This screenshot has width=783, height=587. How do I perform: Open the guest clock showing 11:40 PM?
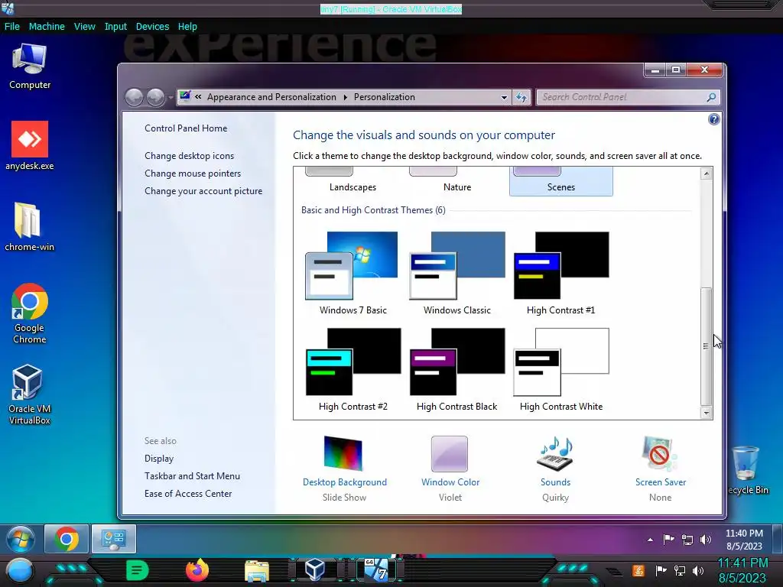pyautogui.click(x=744, y=540)
